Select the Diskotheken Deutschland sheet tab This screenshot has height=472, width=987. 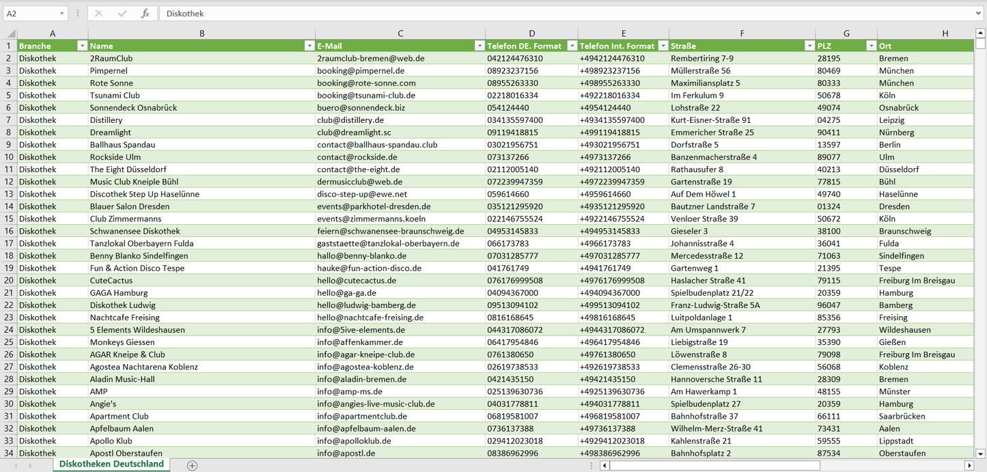click(111, 464)
